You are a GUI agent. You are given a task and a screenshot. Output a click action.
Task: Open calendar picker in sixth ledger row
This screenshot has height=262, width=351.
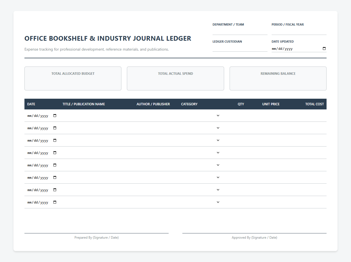[x=55, y=177]
